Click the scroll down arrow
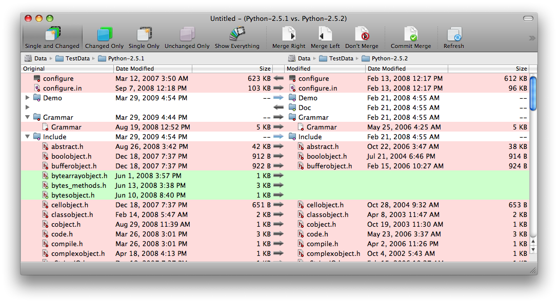The image size is (558, 303). click(533, 250)
